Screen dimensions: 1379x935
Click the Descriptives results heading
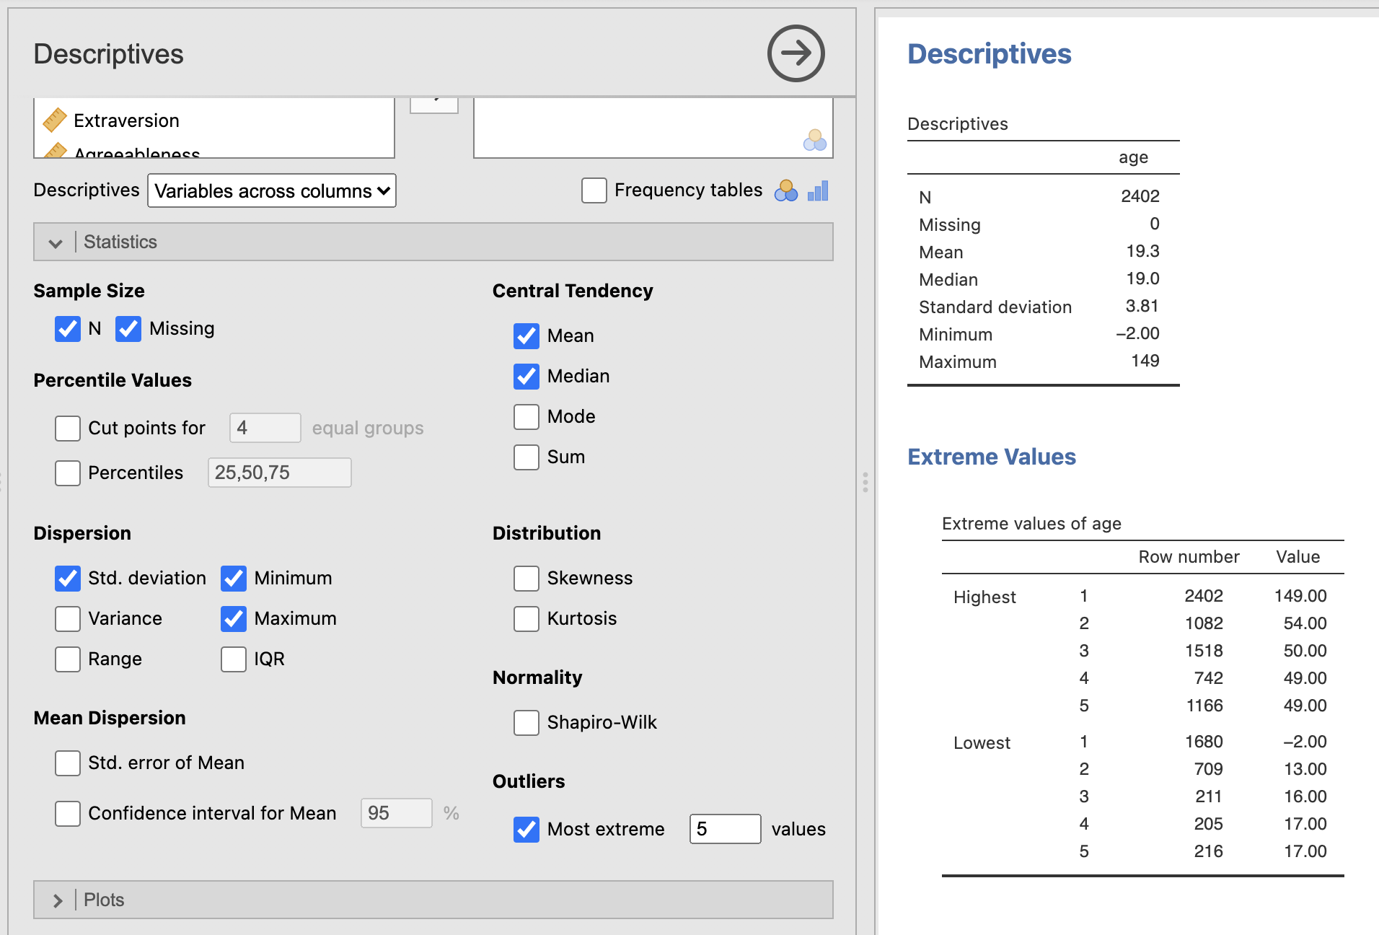pos(990,54)
